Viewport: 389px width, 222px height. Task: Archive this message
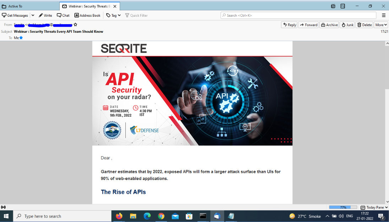coord(329,25)
